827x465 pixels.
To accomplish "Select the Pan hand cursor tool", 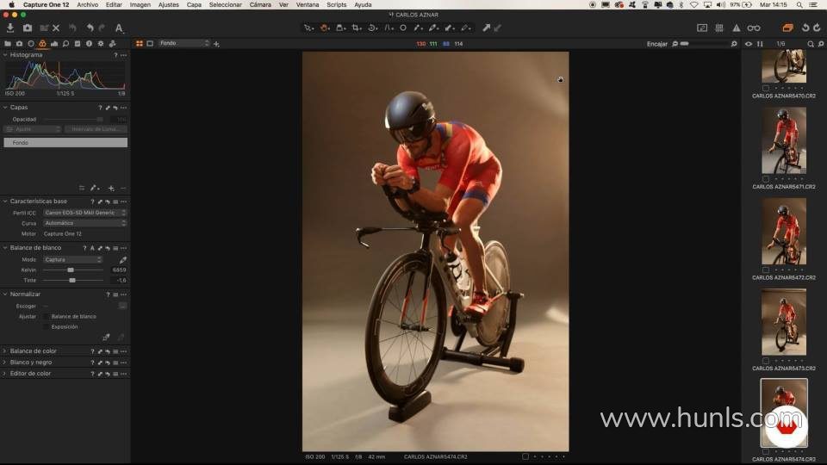I will (325, 28).
